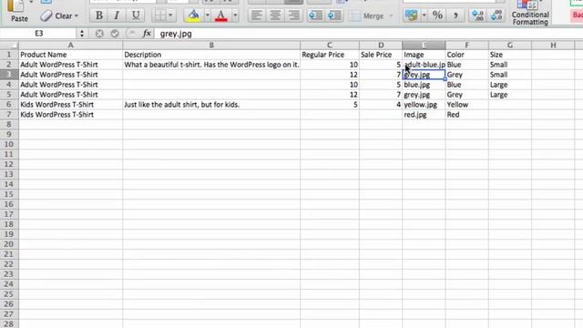The image size is (583, 328).
Task: Toggle Italic formatting
Action: pos(117,15)
